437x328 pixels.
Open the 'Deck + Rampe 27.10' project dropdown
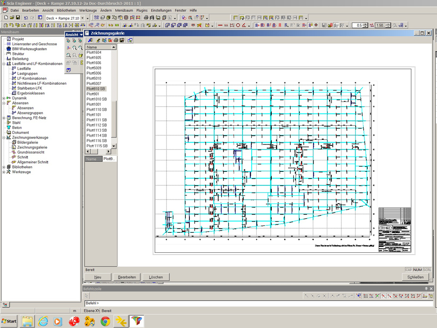click(82, 18)
